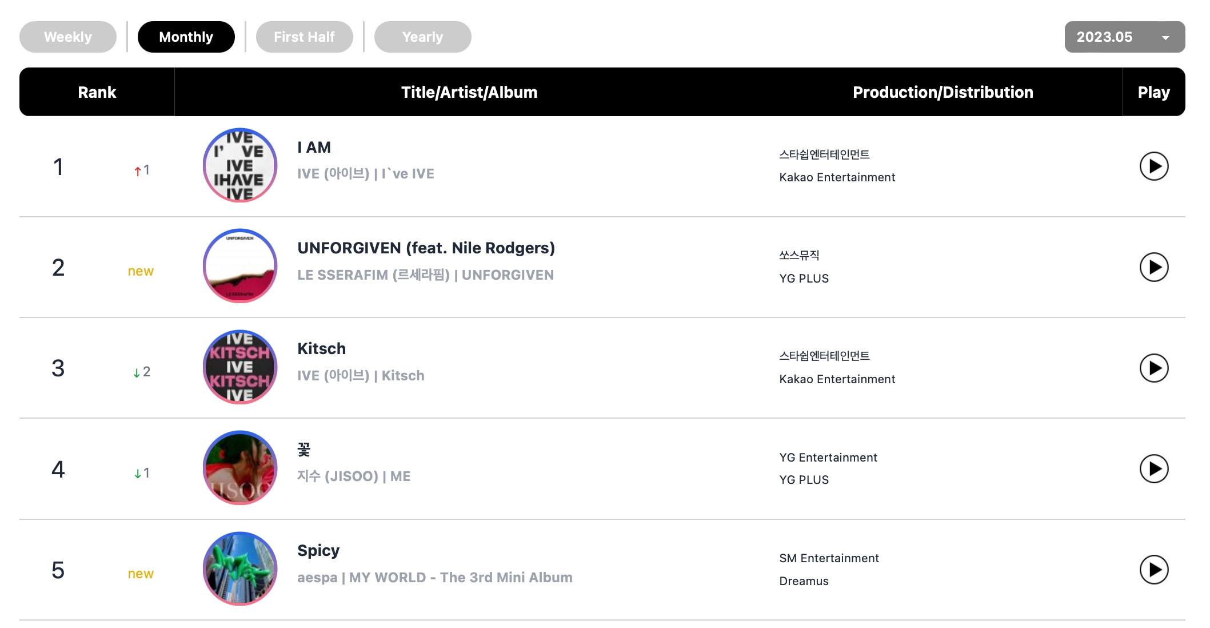The image size is (1210, 628).
Task: Open the 2023.05 month dropdown
Action: [1124, 37]
